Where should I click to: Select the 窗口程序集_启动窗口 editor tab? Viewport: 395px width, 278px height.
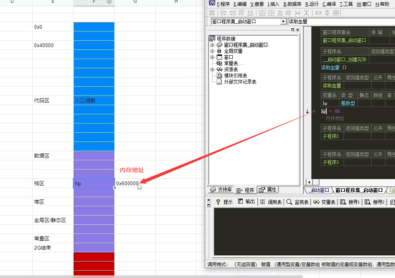point(359,190)
